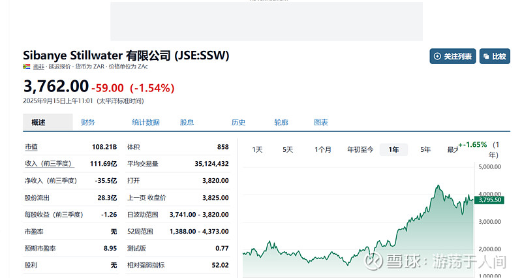The height and width of the screenshot is (278, 522).
Task: Open the 历史 tab
Action: (238, 123)
